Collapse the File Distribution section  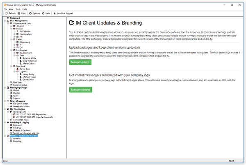(4, 109)
